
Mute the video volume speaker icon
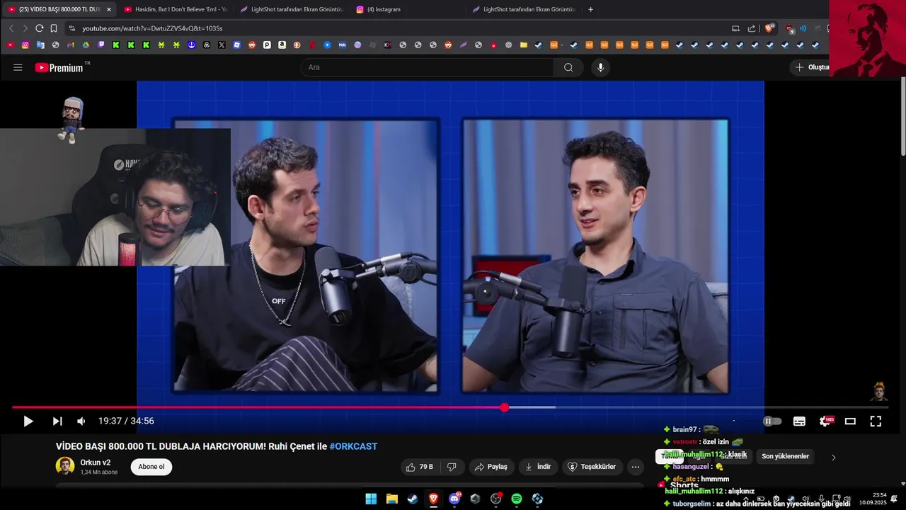(x=81, y=421)
